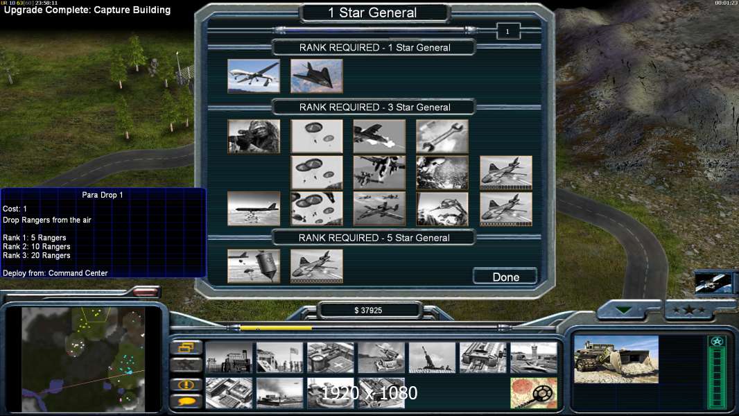Build the smoky structure icon beneath the barracks
This screenshot has height=416, width=739.
279,393
